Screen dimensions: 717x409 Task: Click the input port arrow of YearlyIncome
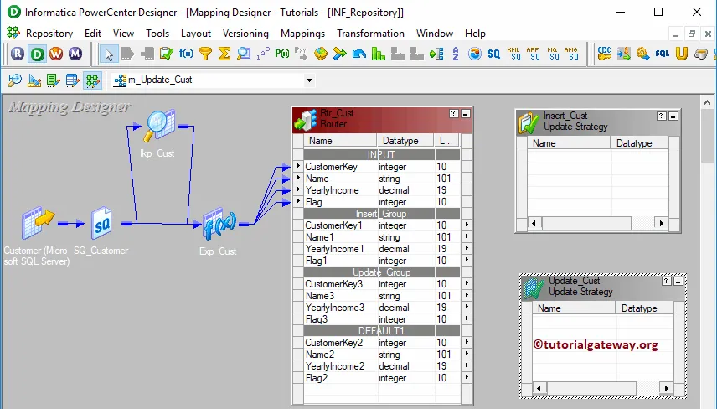coord(298,189)
